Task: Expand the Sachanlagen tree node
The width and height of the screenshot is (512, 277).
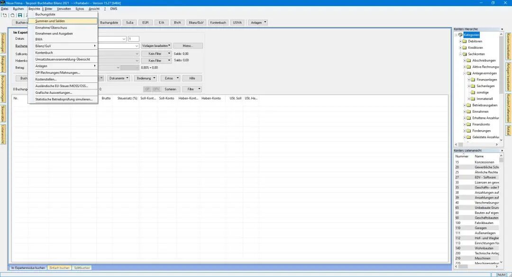Action: point(469,86)
